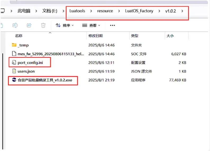The image size is (210, 151).
Task: Click the 77,469 KB size cell
Action: 177,80
